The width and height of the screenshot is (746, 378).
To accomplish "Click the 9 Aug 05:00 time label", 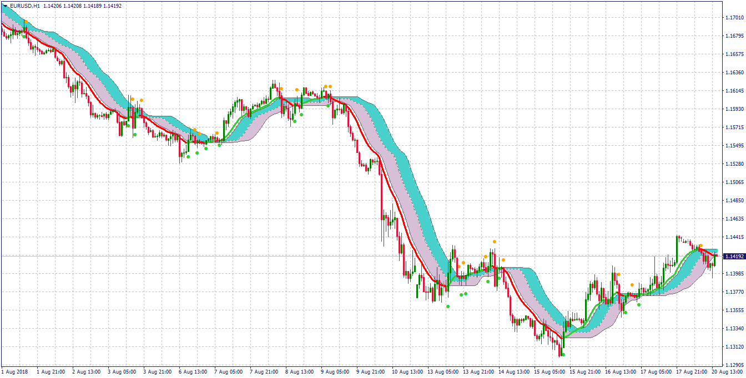I will tap(335, 372).
